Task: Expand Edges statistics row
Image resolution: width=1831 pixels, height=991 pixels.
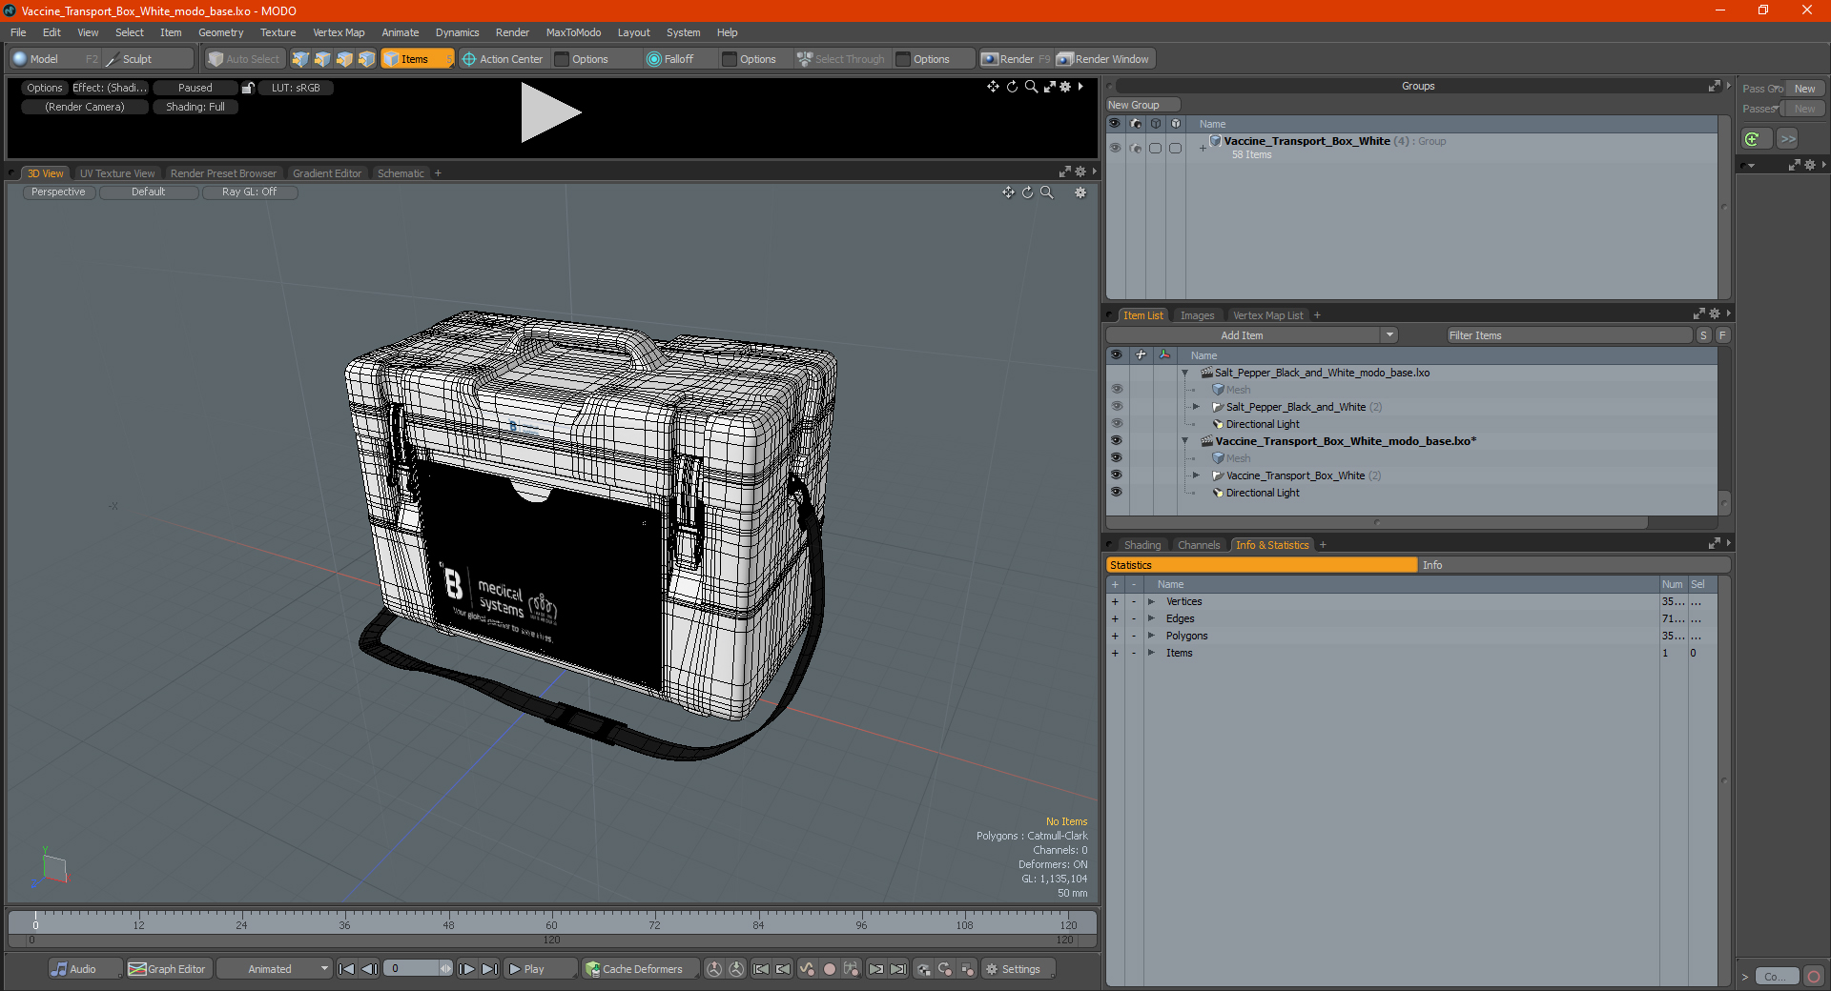Action: click(1151, 618)
